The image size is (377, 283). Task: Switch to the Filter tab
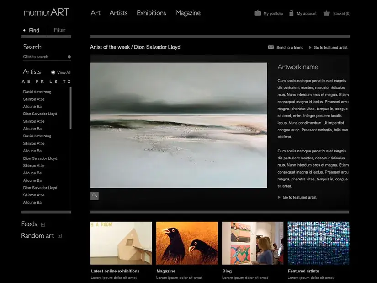pos(59,30)
